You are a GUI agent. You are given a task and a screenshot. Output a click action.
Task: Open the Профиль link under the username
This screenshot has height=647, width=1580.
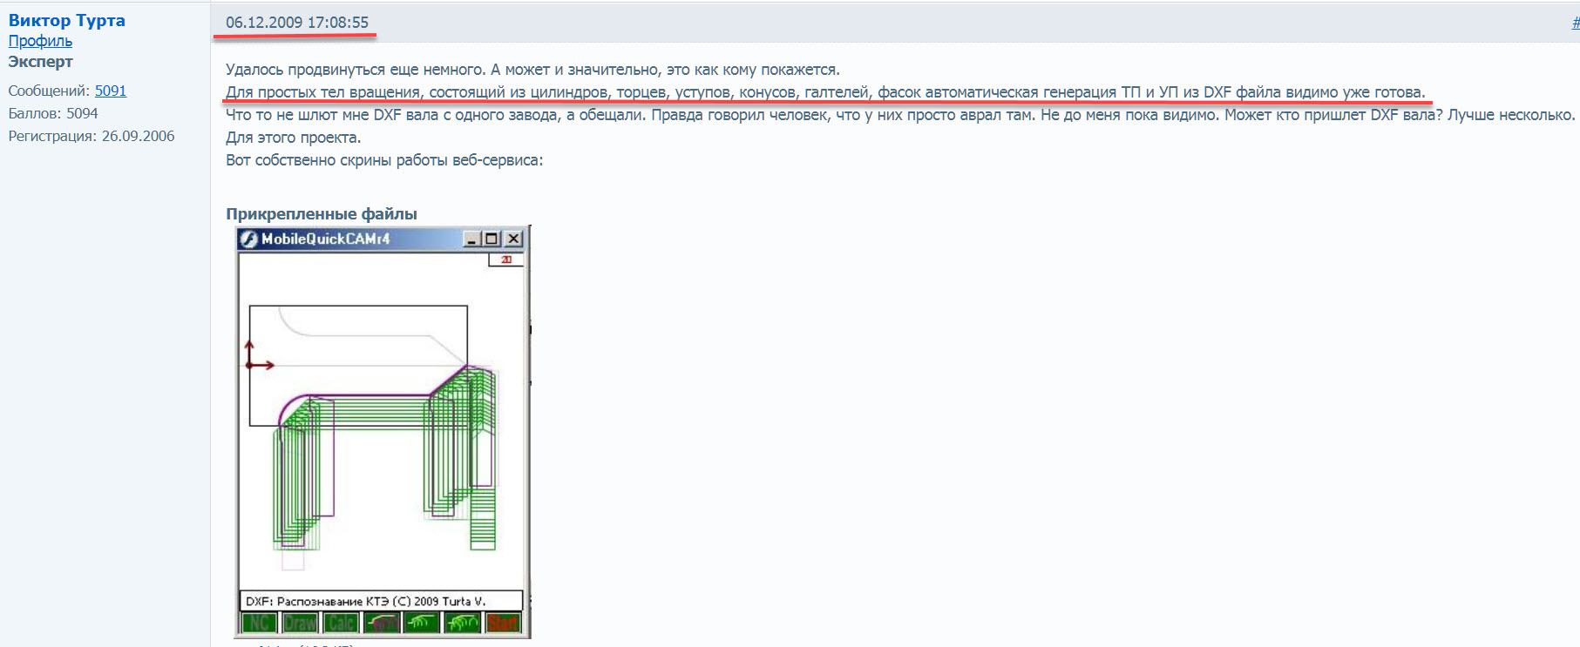pyautogui.click(x=40, y=41)
